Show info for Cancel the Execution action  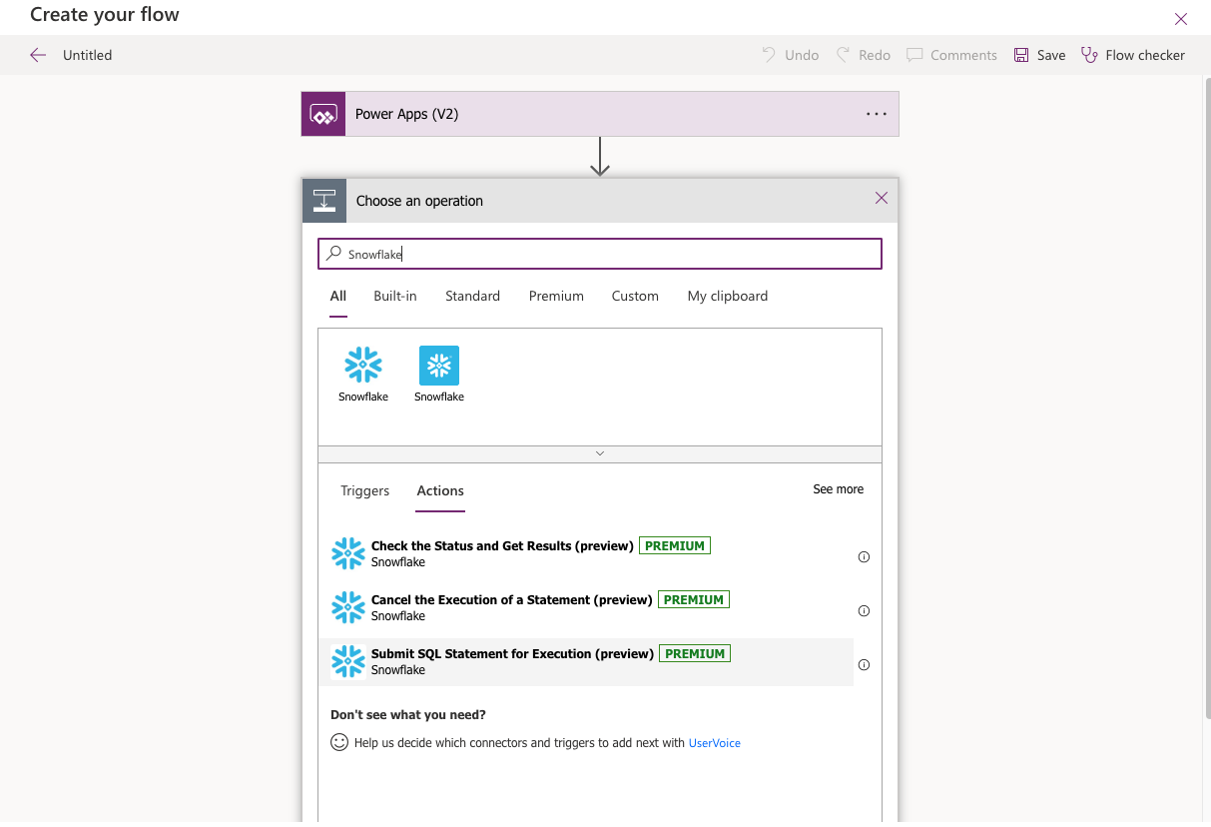pyautogui.click(x=864, y=611)
